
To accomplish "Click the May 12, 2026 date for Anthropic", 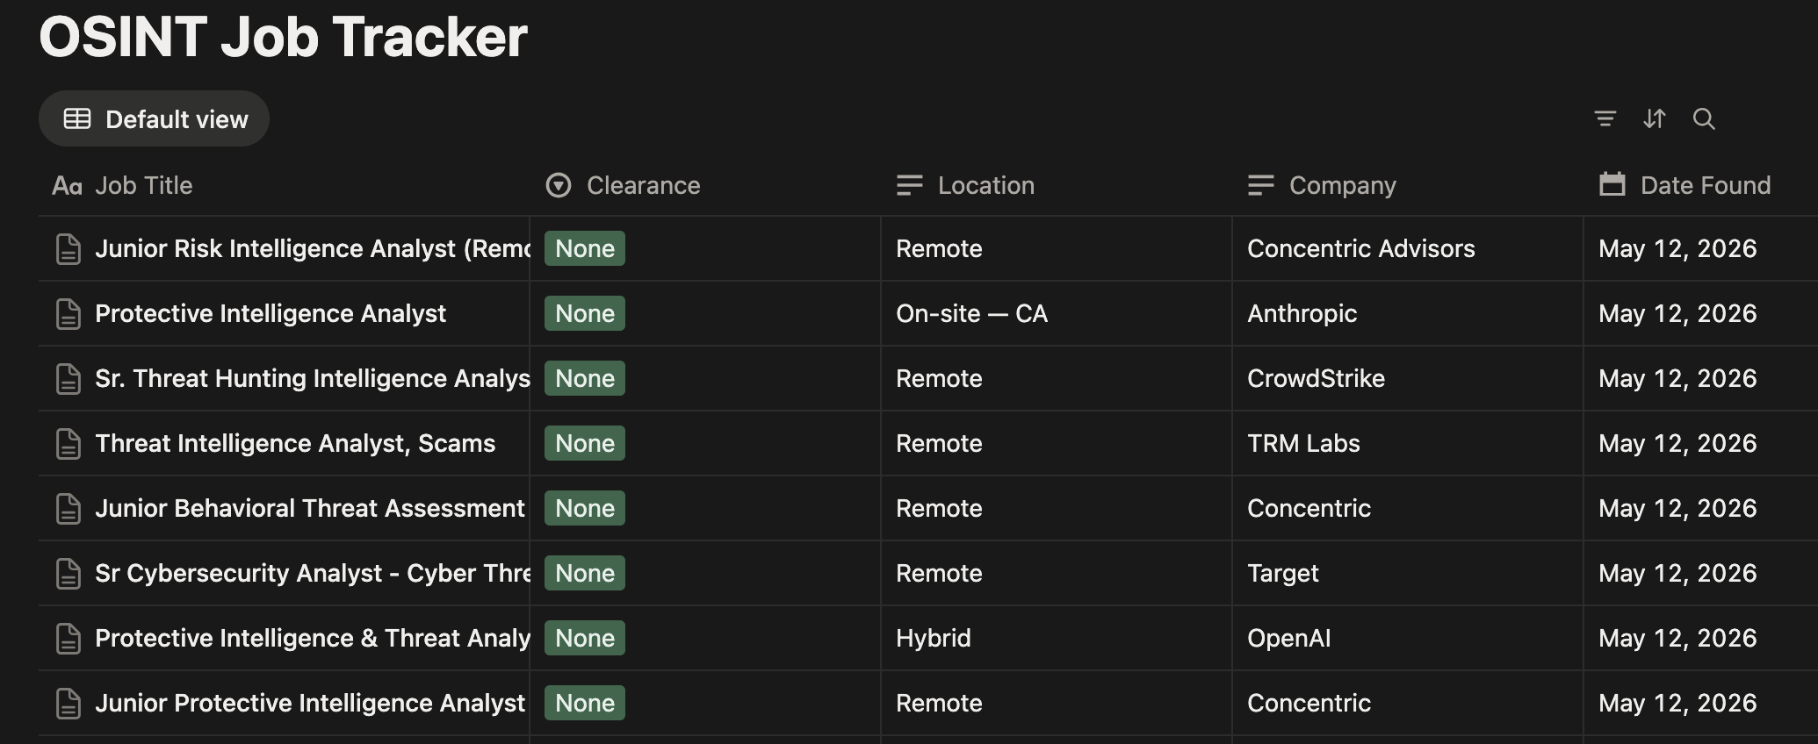I will coord(1677,313).
